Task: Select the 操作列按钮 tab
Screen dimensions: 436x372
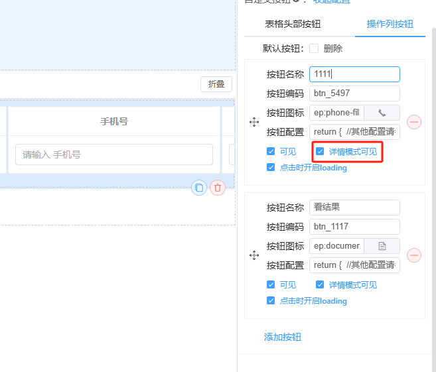Action: (x=390, y=24)
